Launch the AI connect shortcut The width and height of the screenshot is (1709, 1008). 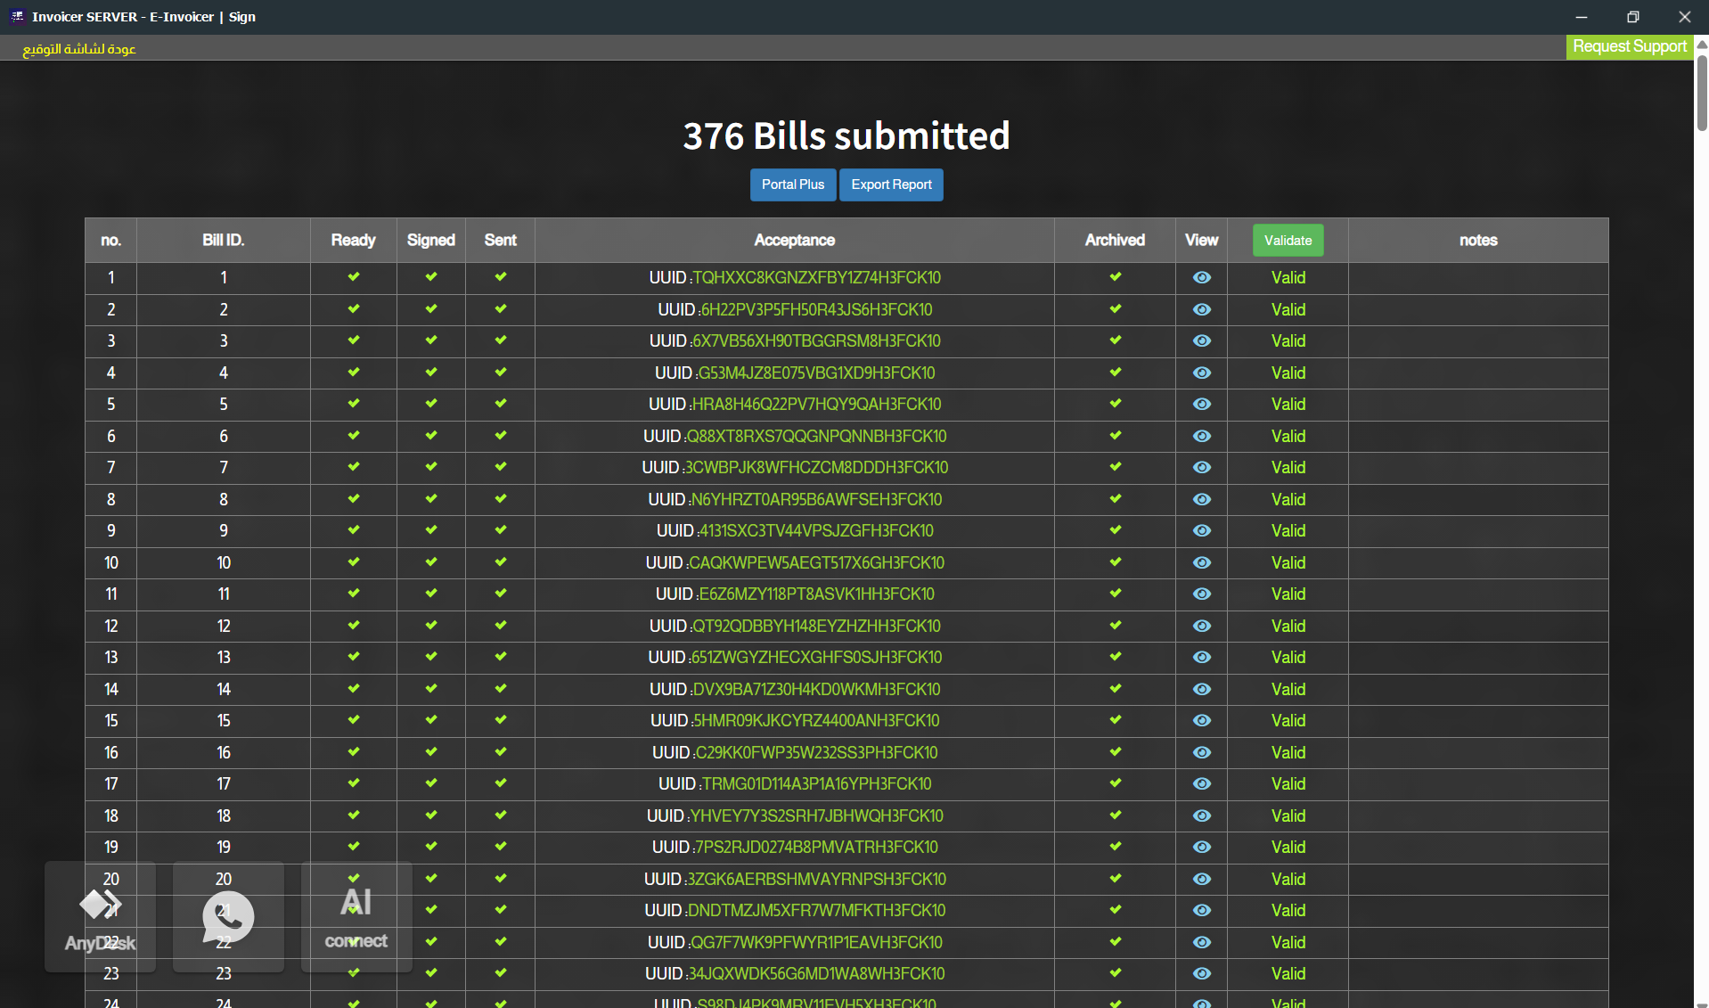356,916
